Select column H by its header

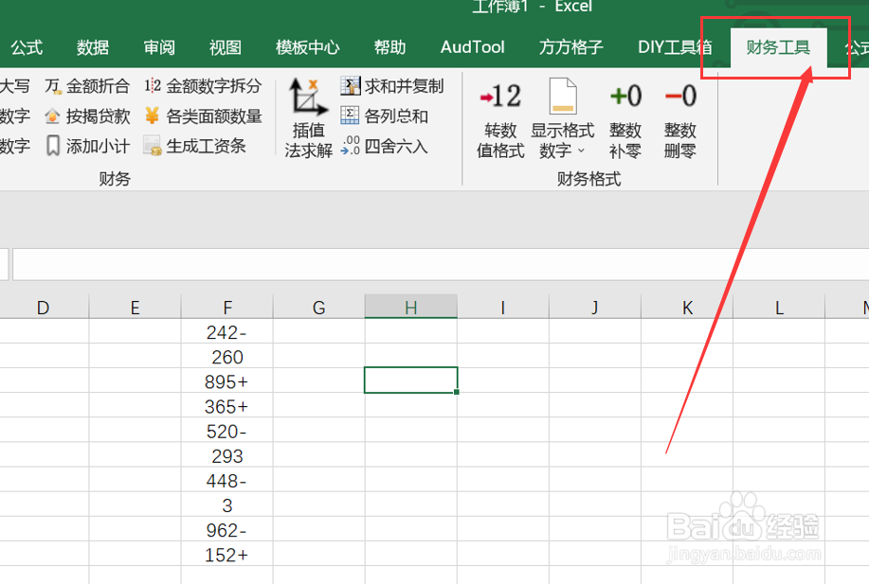point(409,307)
